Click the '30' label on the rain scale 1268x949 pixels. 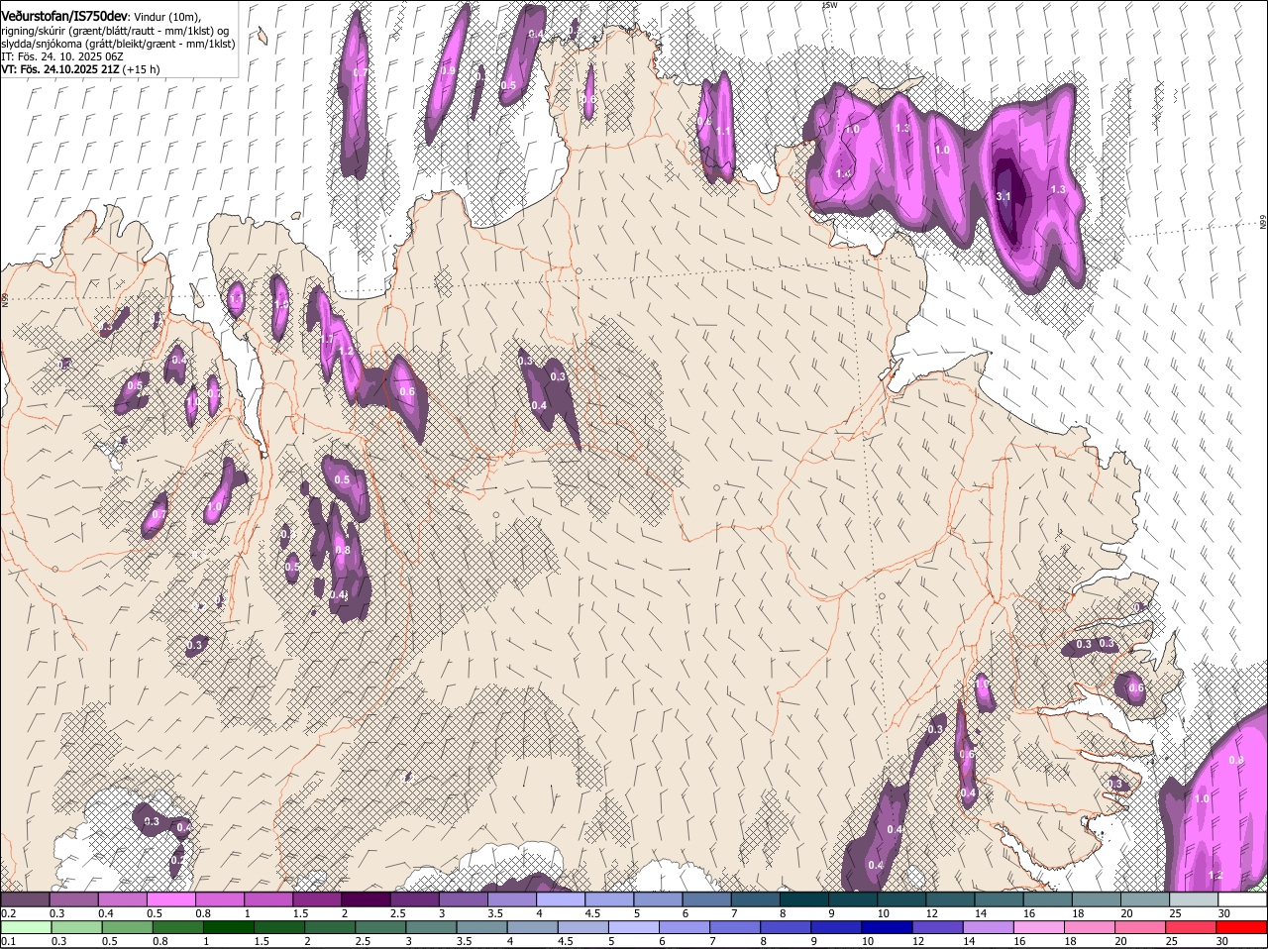1221,941
